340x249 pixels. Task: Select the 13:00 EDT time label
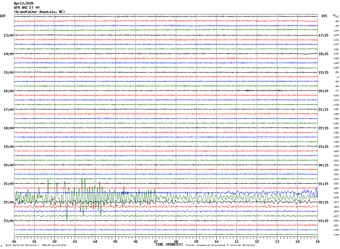[x=9, y=35]
